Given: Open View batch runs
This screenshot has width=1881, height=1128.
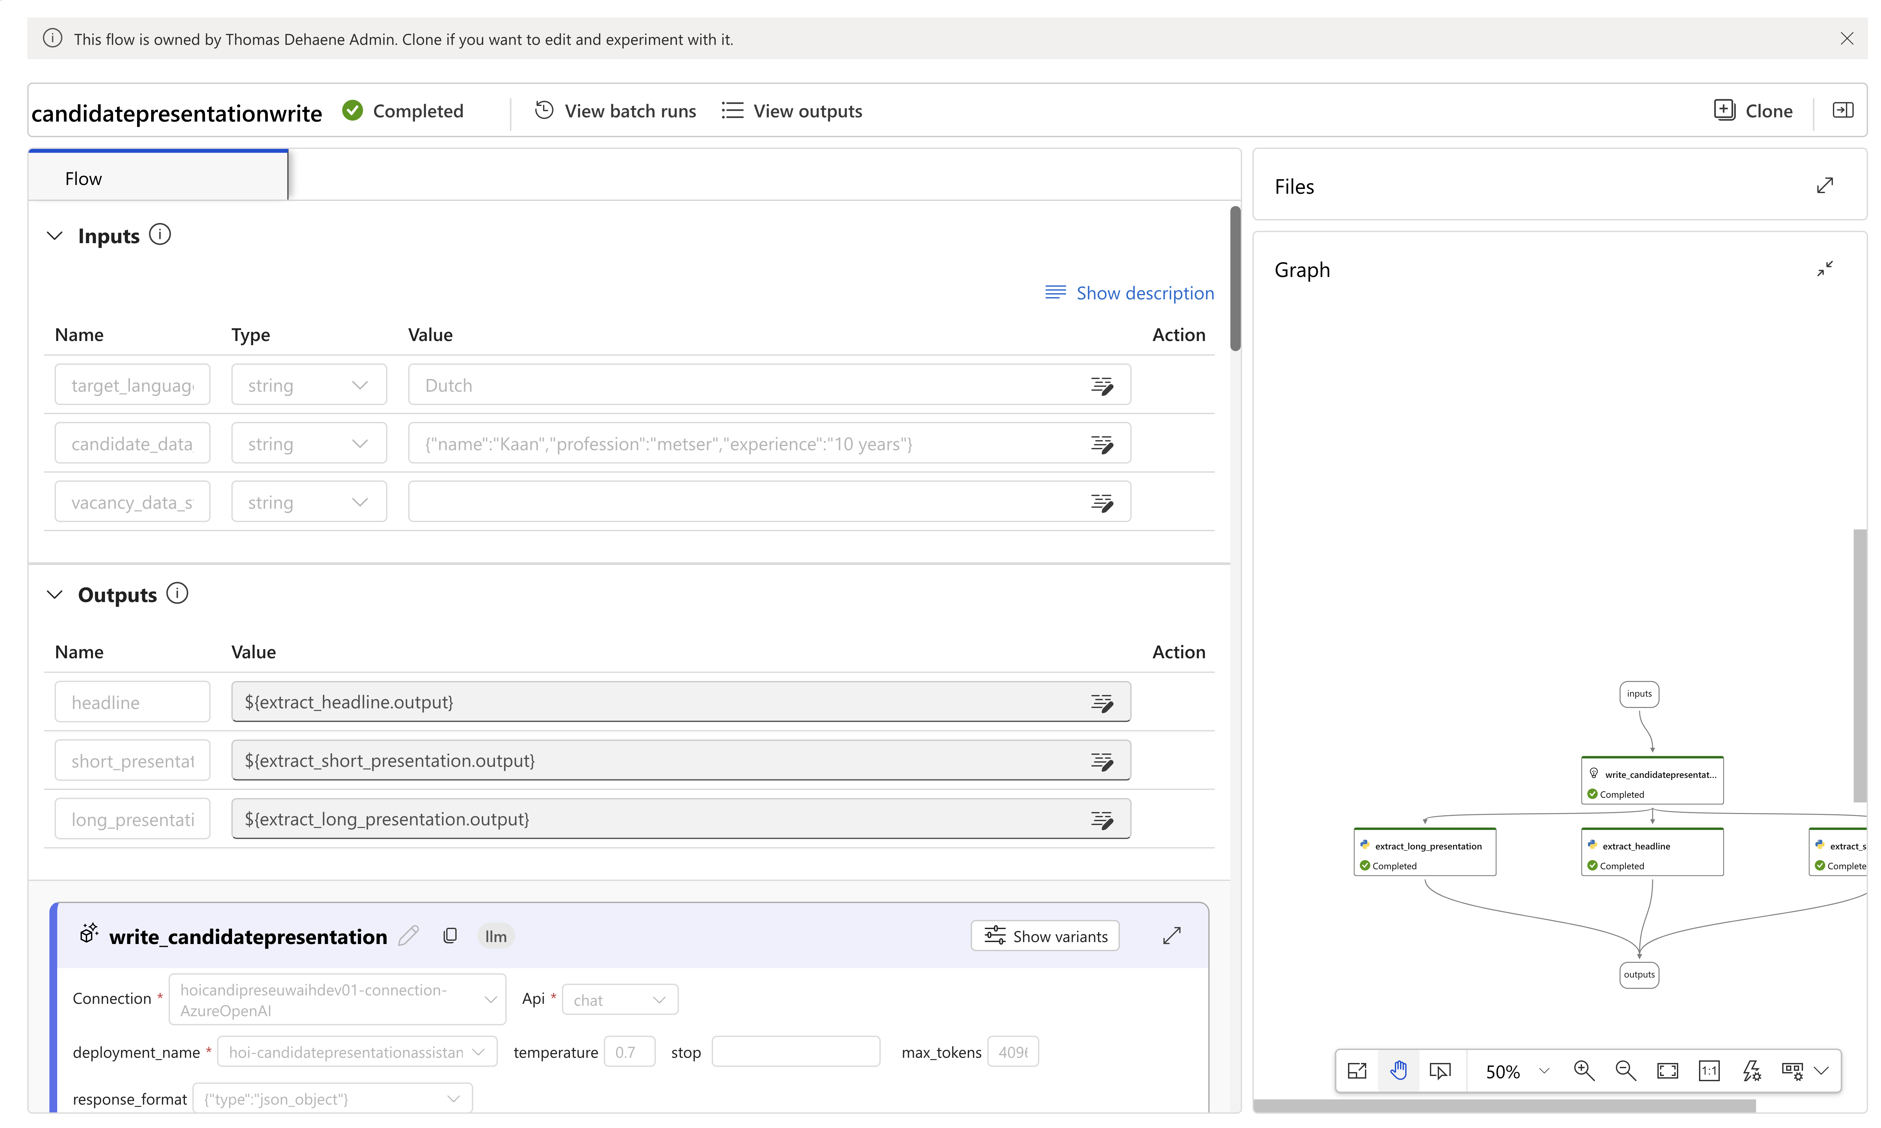Looking at the screenshot, I should click(x=615, y=111).
